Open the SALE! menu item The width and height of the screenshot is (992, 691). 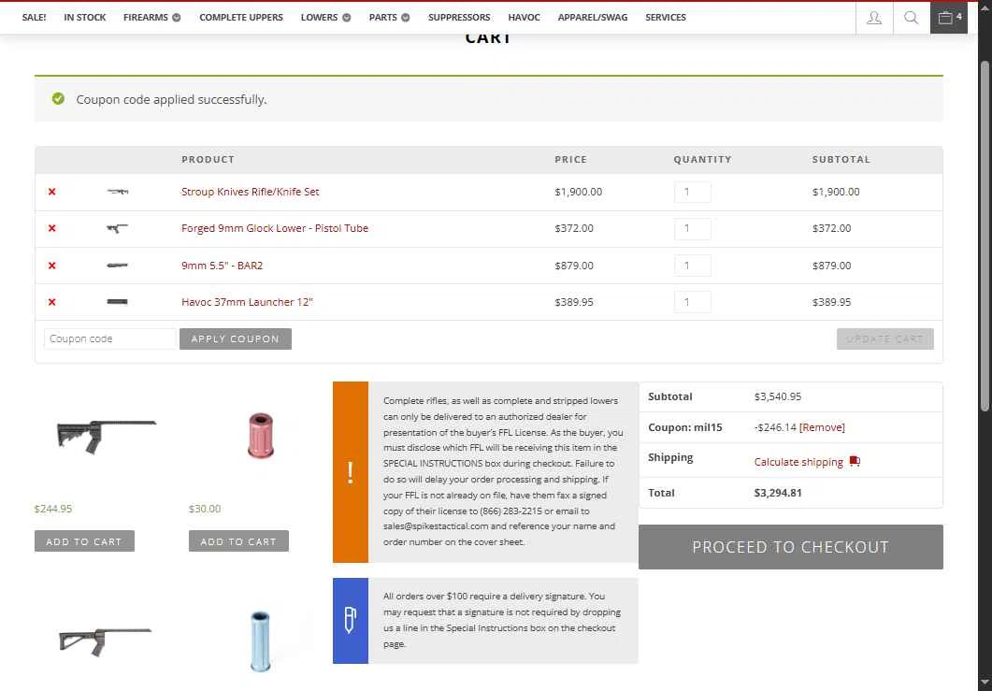click(35, 18)
